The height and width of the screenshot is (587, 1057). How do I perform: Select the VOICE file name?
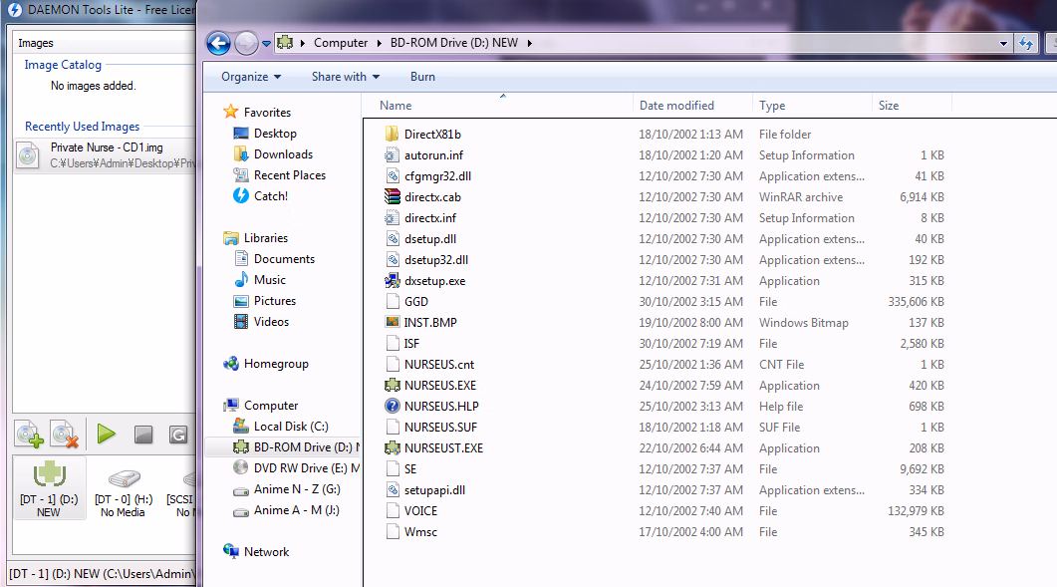pyautogui.click(x=420, y=510)
